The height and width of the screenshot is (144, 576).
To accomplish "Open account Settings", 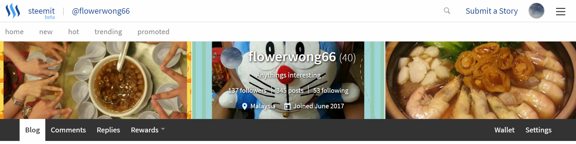I will point(538,130).
